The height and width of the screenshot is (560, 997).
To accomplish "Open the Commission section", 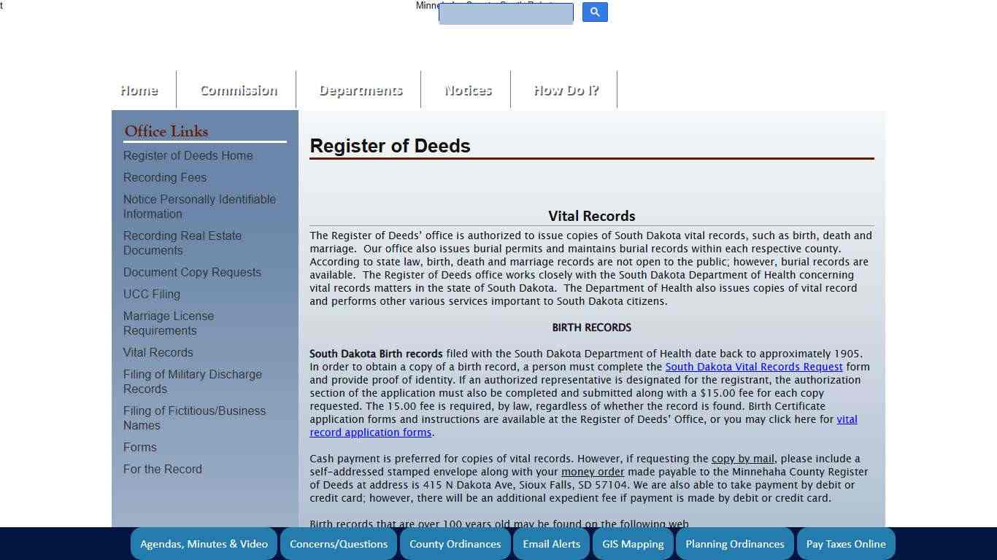I will pyautogui.click(x=238, y=90).
